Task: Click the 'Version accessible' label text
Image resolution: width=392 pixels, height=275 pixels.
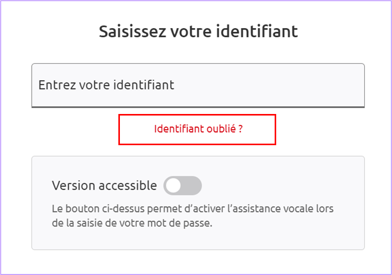Action: tap(104, 186)
